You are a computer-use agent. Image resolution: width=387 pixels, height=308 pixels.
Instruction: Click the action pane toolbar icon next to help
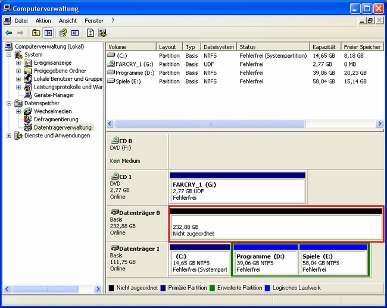[x=75, y=33]
